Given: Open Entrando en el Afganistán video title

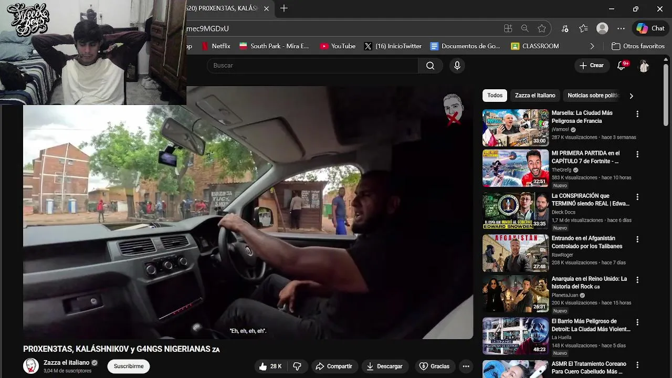Looking at the screenshot, I should click(x=587, y=242).
